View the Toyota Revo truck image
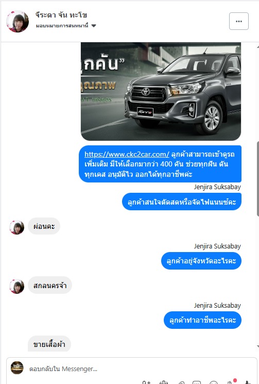Screen dimensions: 259x384 [161, 91]
